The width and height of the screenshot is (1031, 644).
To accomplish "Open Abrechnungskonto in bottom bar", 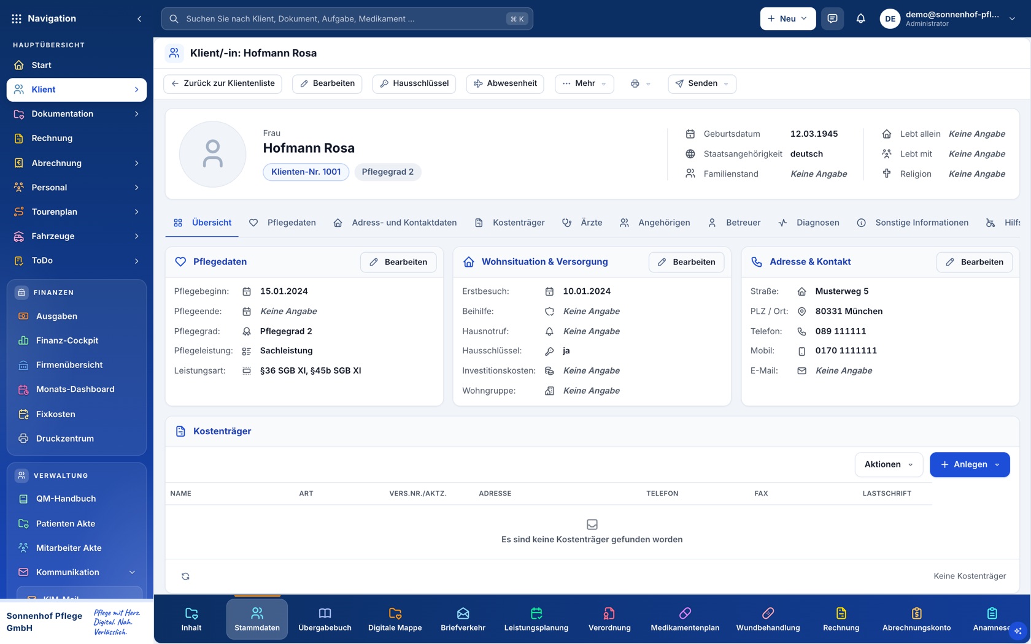I will (x=916, y=619).
